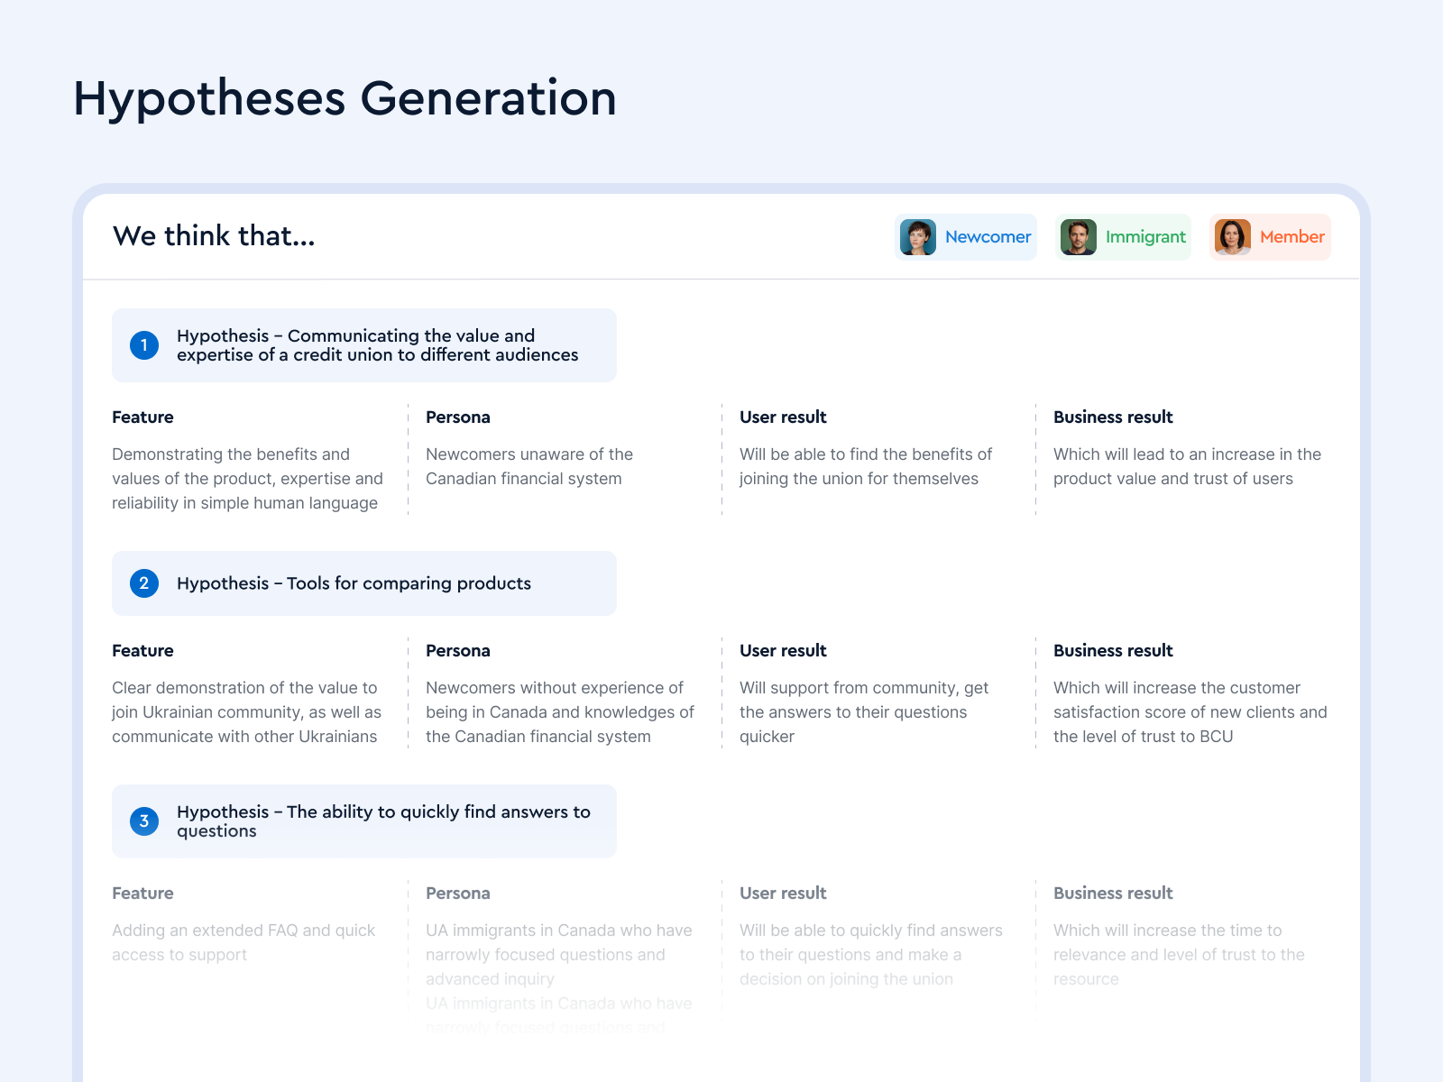
Task: Click the first hypothesis Feature heading
Action: tap(142, 417)
